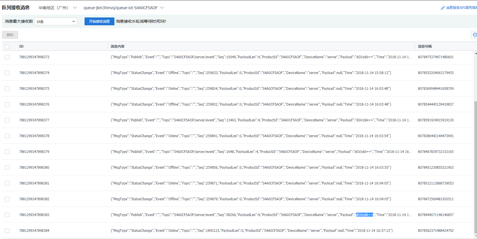Click the scrollbar up arrow
The image size is (477, 239).
pyautogui.click(x=476, y=53)
